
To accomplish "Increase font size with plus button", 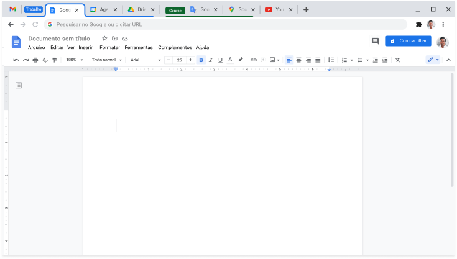I will pyautogui.click(x=190, y=60).
